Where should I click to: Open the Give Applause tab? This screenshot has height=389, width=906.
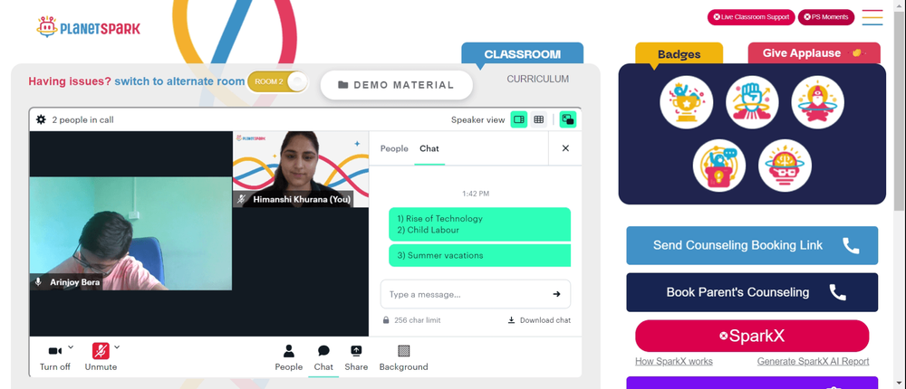pos(814,53)
